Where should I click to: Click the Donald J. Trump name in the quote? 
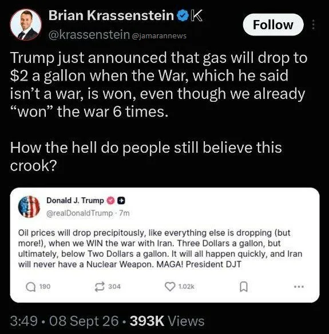pos(75,201)
